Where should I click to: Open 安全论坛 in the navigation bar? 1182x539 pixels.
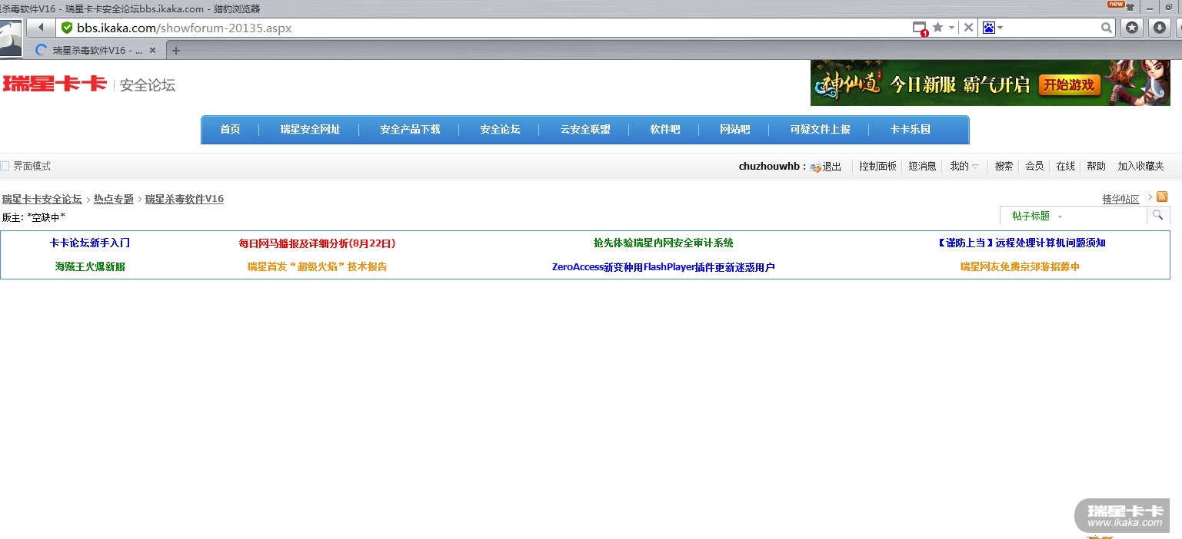point(500,129)
